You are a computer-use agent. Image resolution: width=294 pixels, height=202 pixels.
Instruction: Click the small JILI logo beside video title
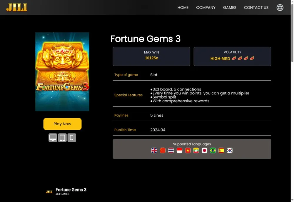pyautogui.click(x=49, y=192)
